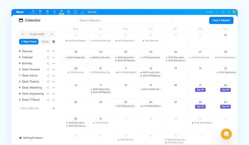
Task: Open 20:00 Security D... event on 25
Action: (x=125, y=106)
